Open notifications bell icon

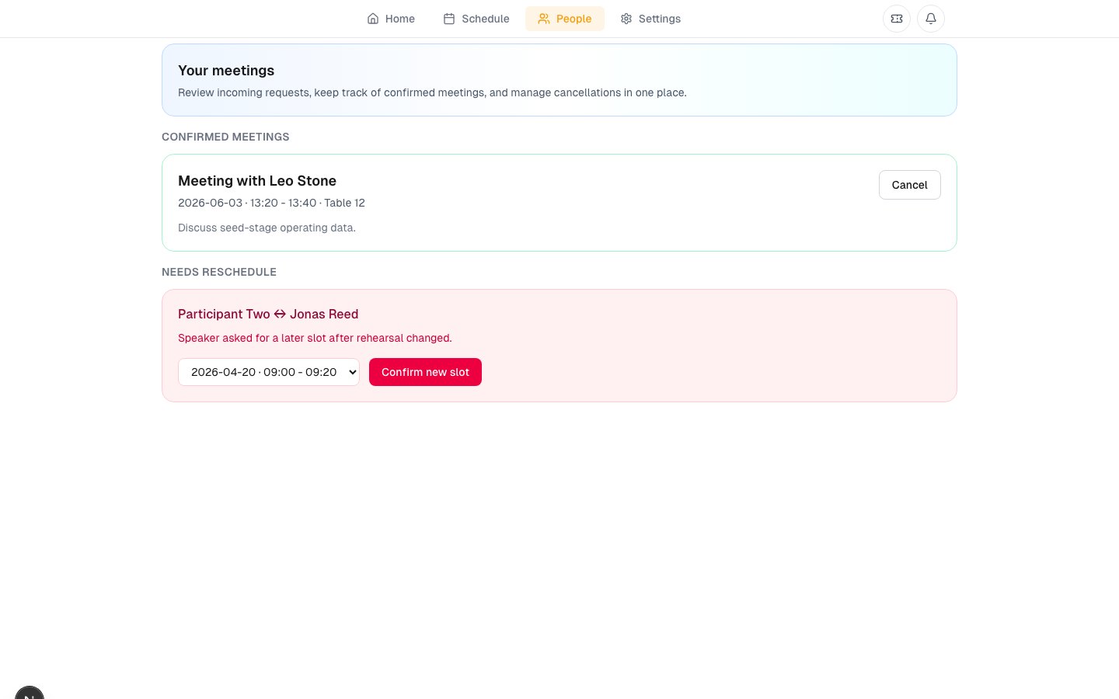pos(931,19)
